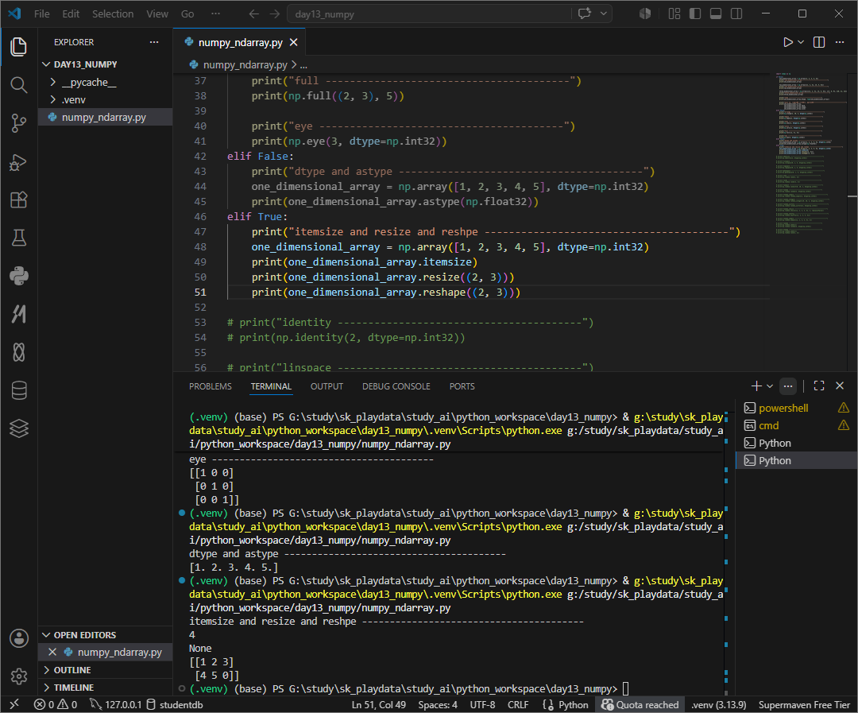Click the Run Python File play button
Screen dimensions: 858x713
pyautogui.click(x=787, y=42)
